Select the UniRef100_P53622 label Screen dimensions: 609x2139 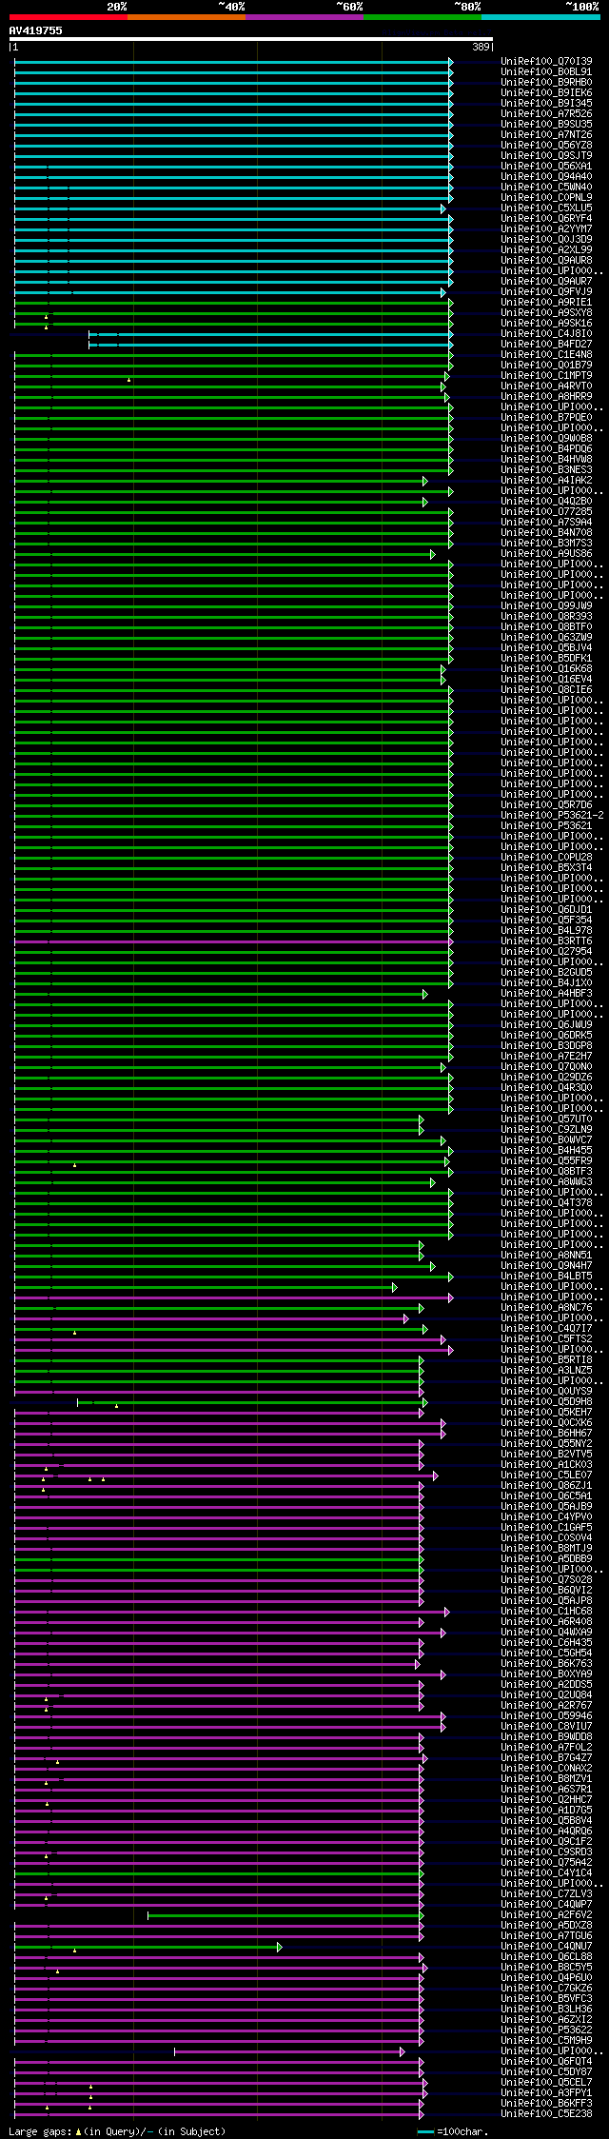(546, 2030)
